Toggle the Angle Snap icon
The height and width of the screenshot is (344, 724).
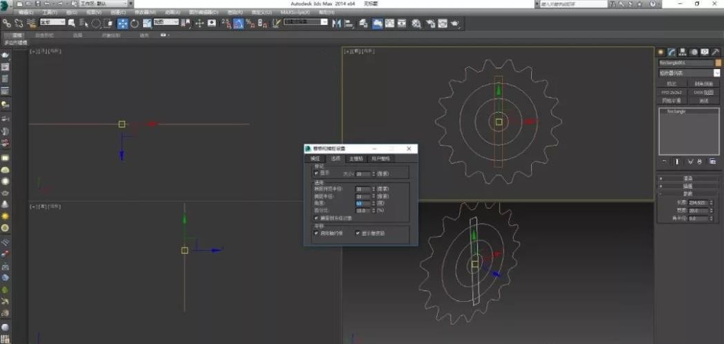click(x=238, y=23)
